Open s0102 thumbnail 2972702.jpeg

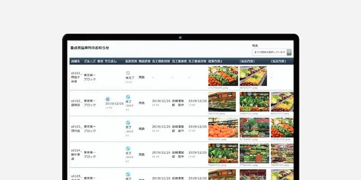[x=222, y=102]
